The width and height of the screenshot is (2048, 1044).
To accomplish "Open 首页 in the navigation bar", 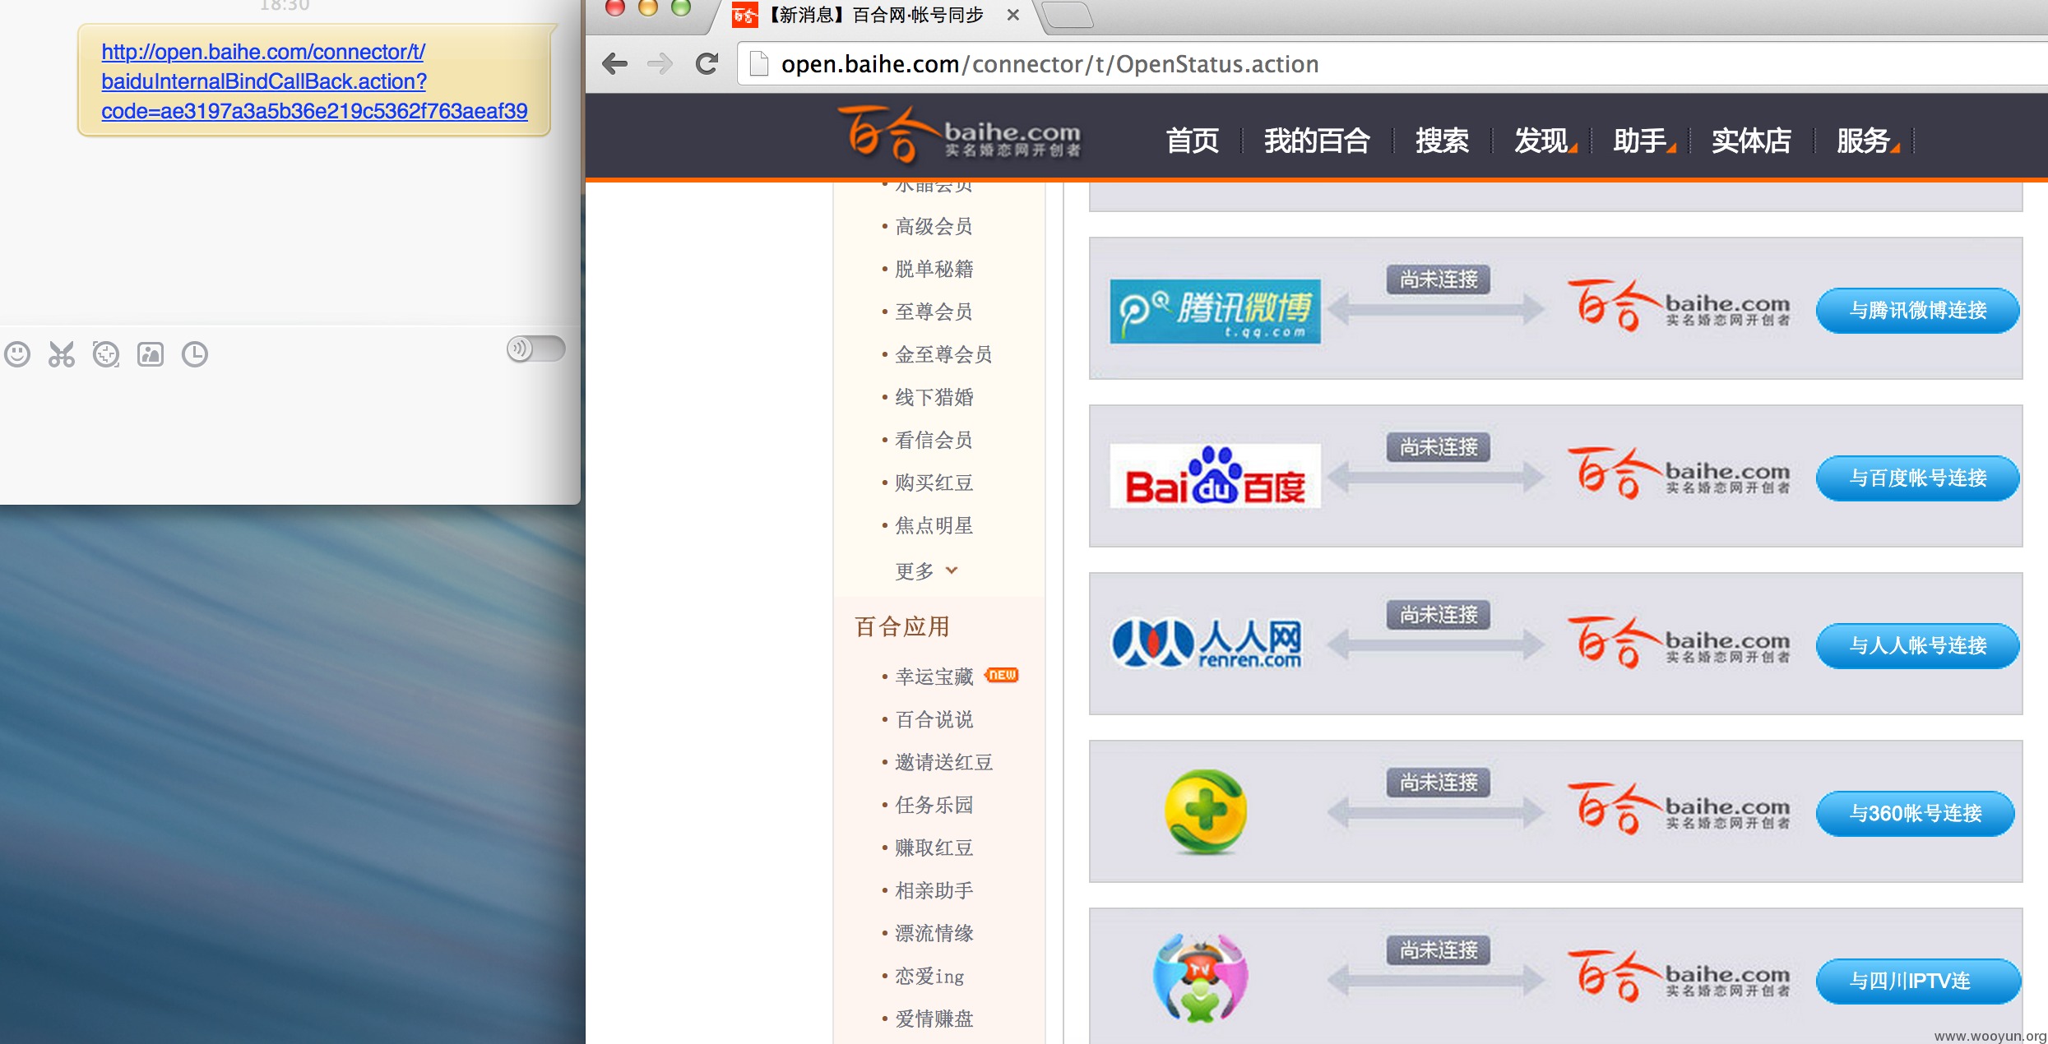I will 1192,141.
